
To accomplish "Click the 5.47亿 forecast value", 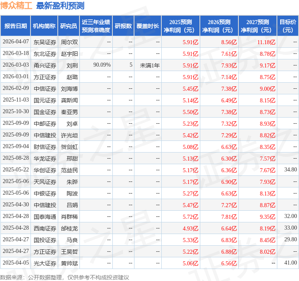I will point(190,205).
